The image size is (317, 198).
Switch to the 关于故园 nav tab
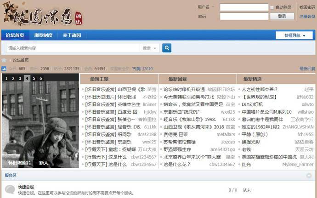coord(72,36)
